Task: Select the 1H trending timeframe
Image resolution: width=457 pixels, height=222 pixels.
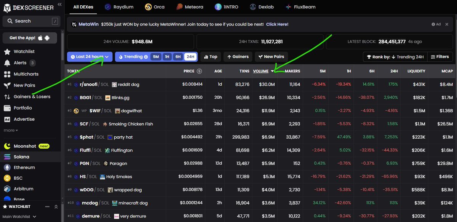Action: (x=167, y=57)
